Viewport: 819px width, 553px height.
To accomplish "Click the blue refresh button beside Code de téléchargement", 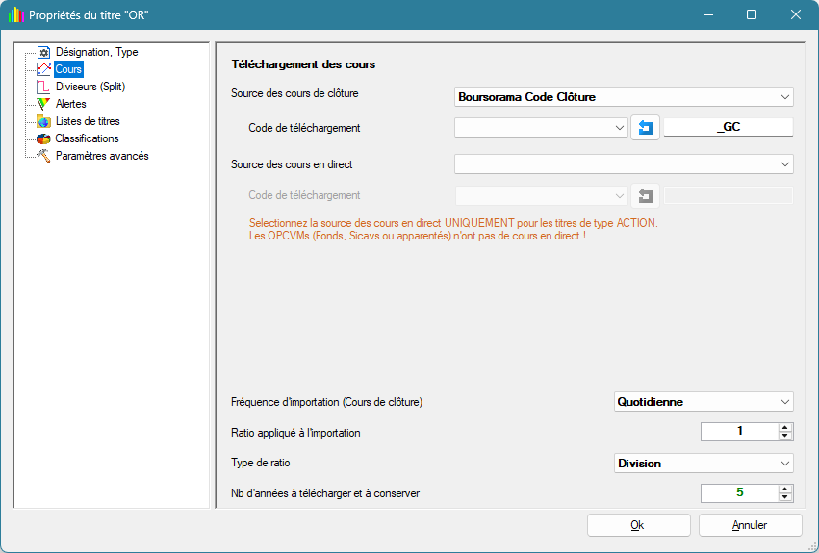I will [645, 127].
